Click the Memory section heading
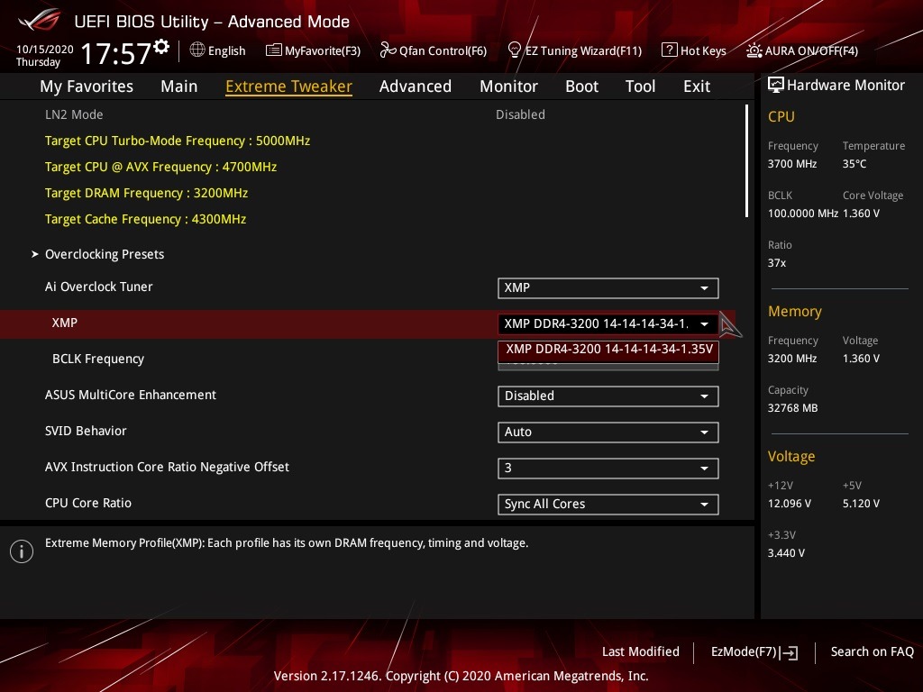The image size is (923, 692). (x=795, y=312)
